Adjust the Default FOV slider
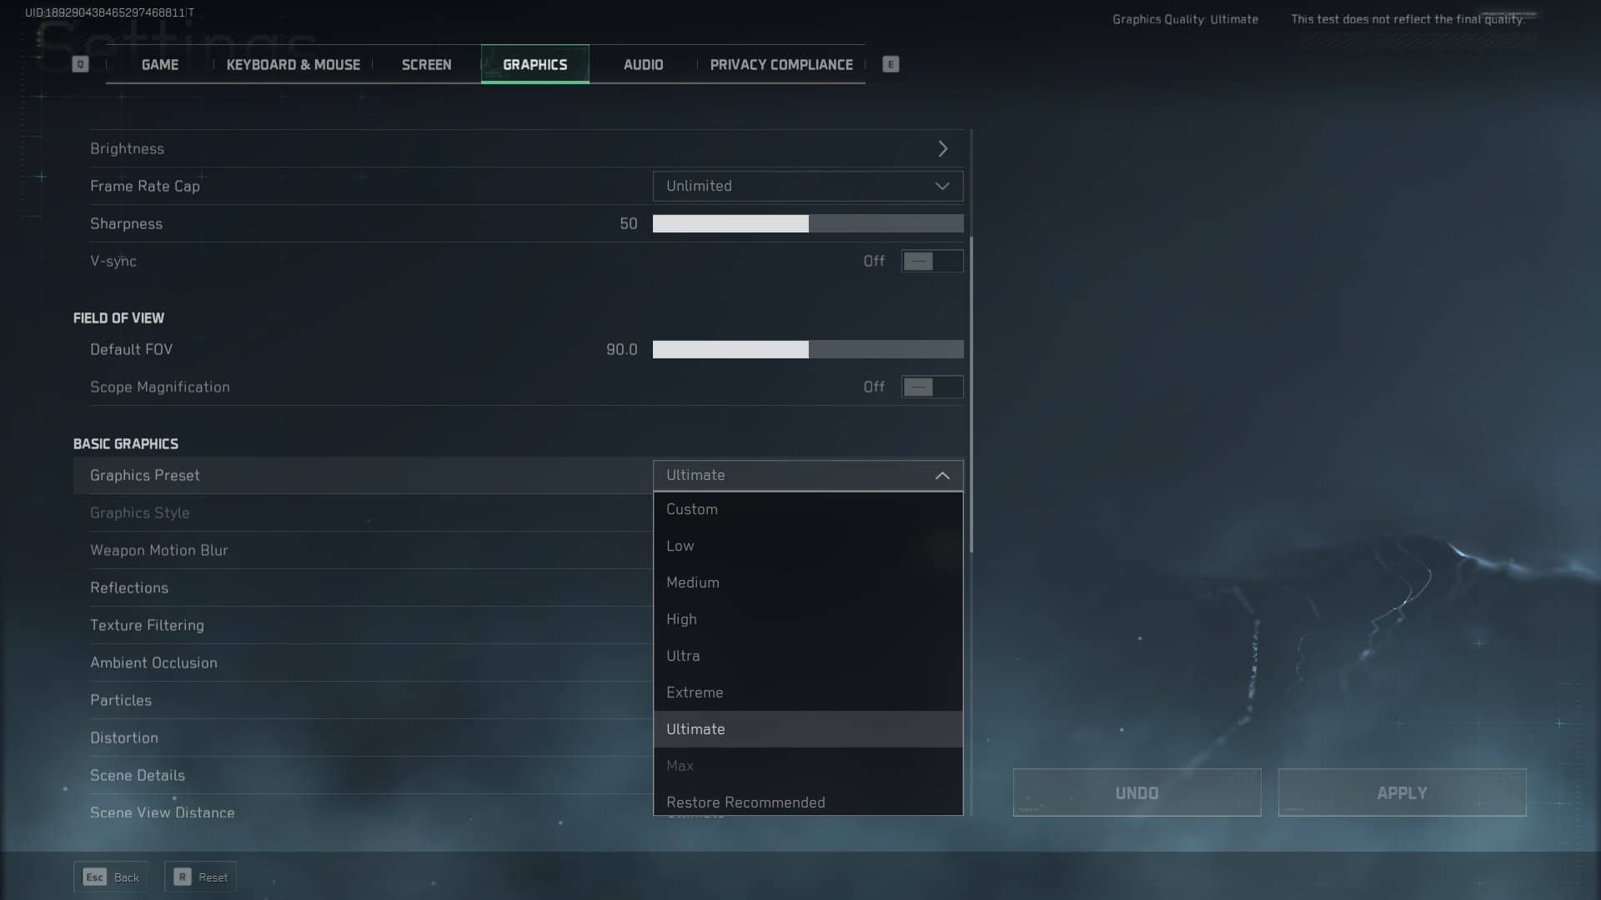This screenshot has height=900, width=1601. coord(808,349)
